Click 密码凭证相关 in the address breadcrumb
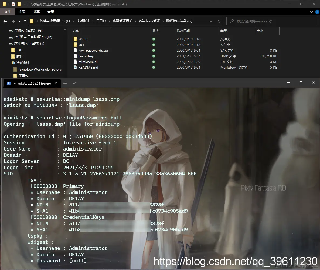This screenshot has width=320, height=270. (122, 21)
